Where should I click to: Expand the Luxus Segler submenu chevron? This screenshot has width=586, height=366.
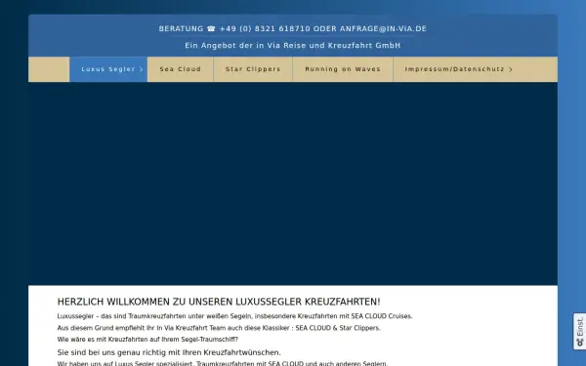click(x=141, y=69)
